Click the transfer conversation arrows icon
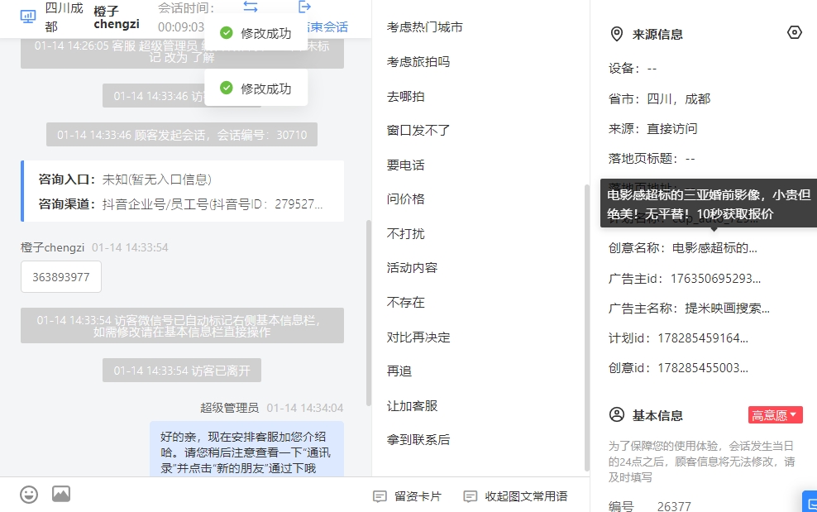 point(251,7)
